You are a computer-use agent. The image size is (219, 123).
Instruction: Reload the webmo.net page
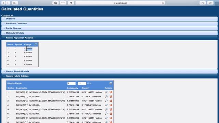(163, 3)
